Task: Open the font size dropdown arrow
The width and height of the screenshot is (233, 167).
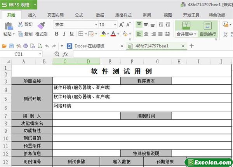Action: tap(115, 25)
